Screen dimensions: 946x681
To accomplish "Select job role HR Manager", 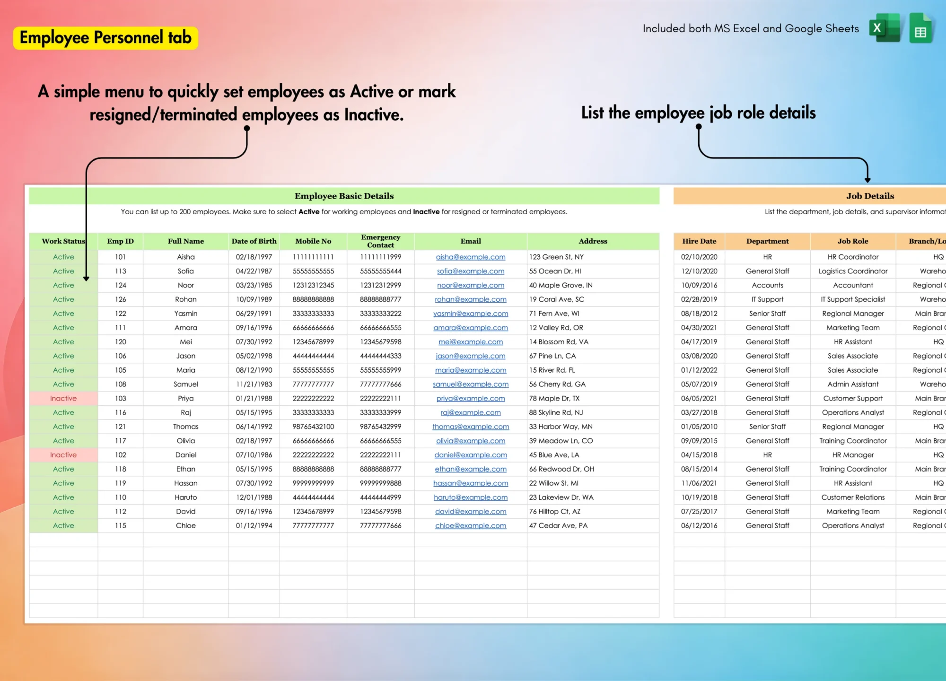I will pyautogui.click(x=853, y=455).
